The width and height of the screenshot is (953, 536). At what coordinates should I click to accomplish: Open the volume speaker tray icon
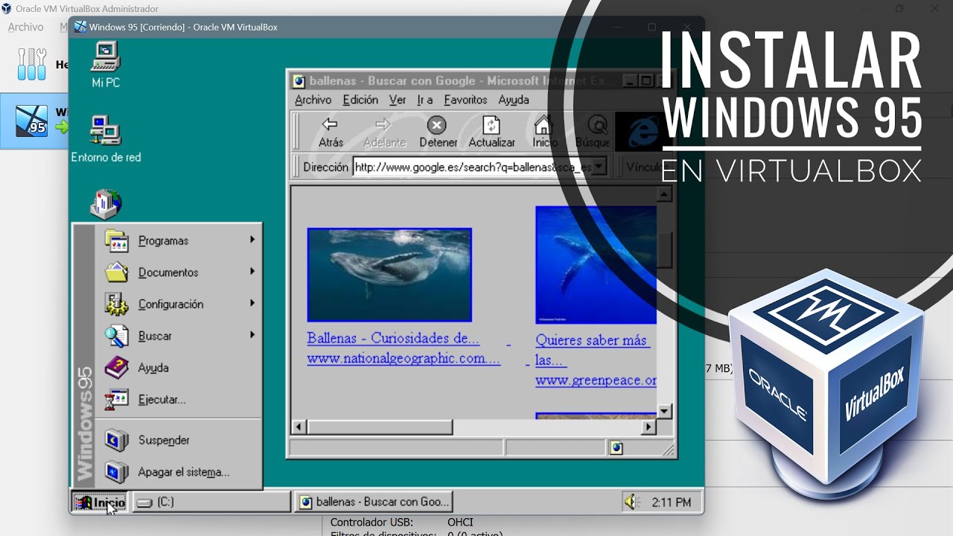[x=632, y=502]
